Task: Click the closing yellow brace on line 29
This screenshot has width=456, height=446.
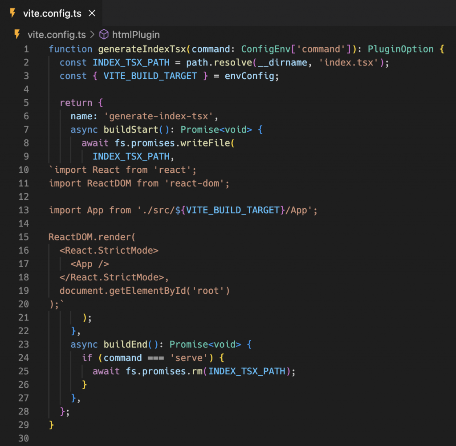Action: coord(51,425)
